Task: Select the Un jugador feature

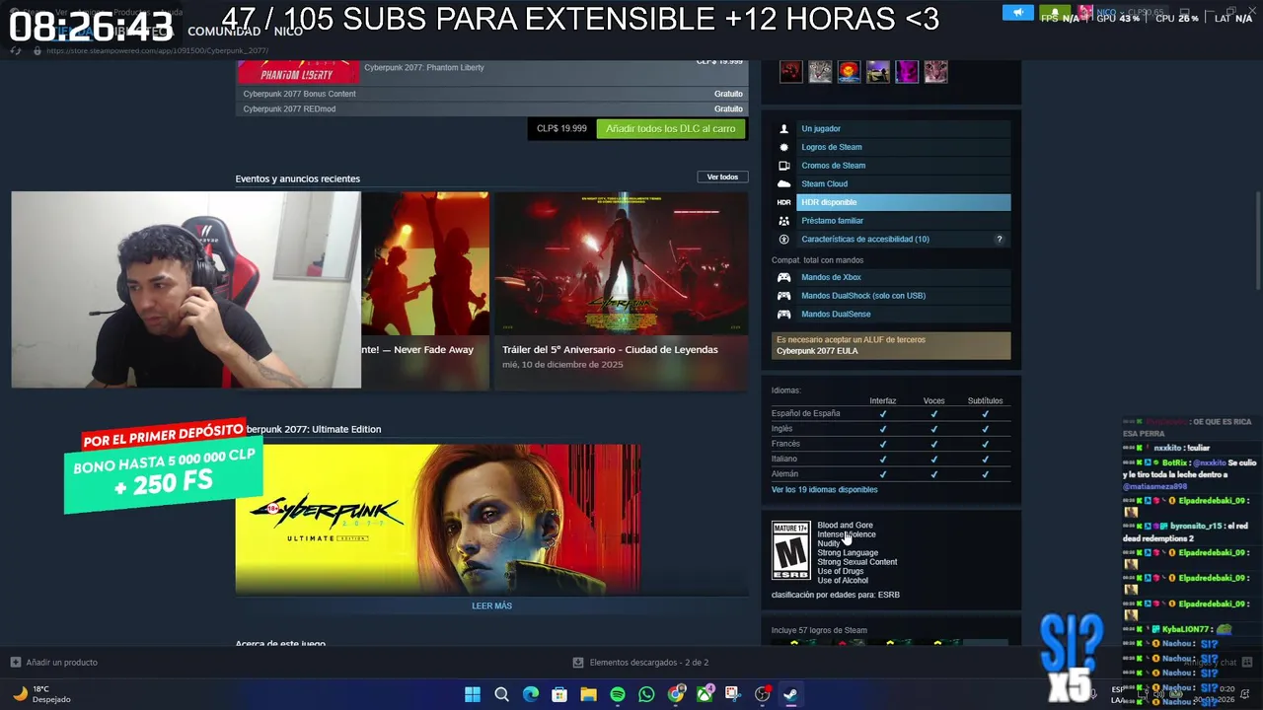Action: coord(892,128)
